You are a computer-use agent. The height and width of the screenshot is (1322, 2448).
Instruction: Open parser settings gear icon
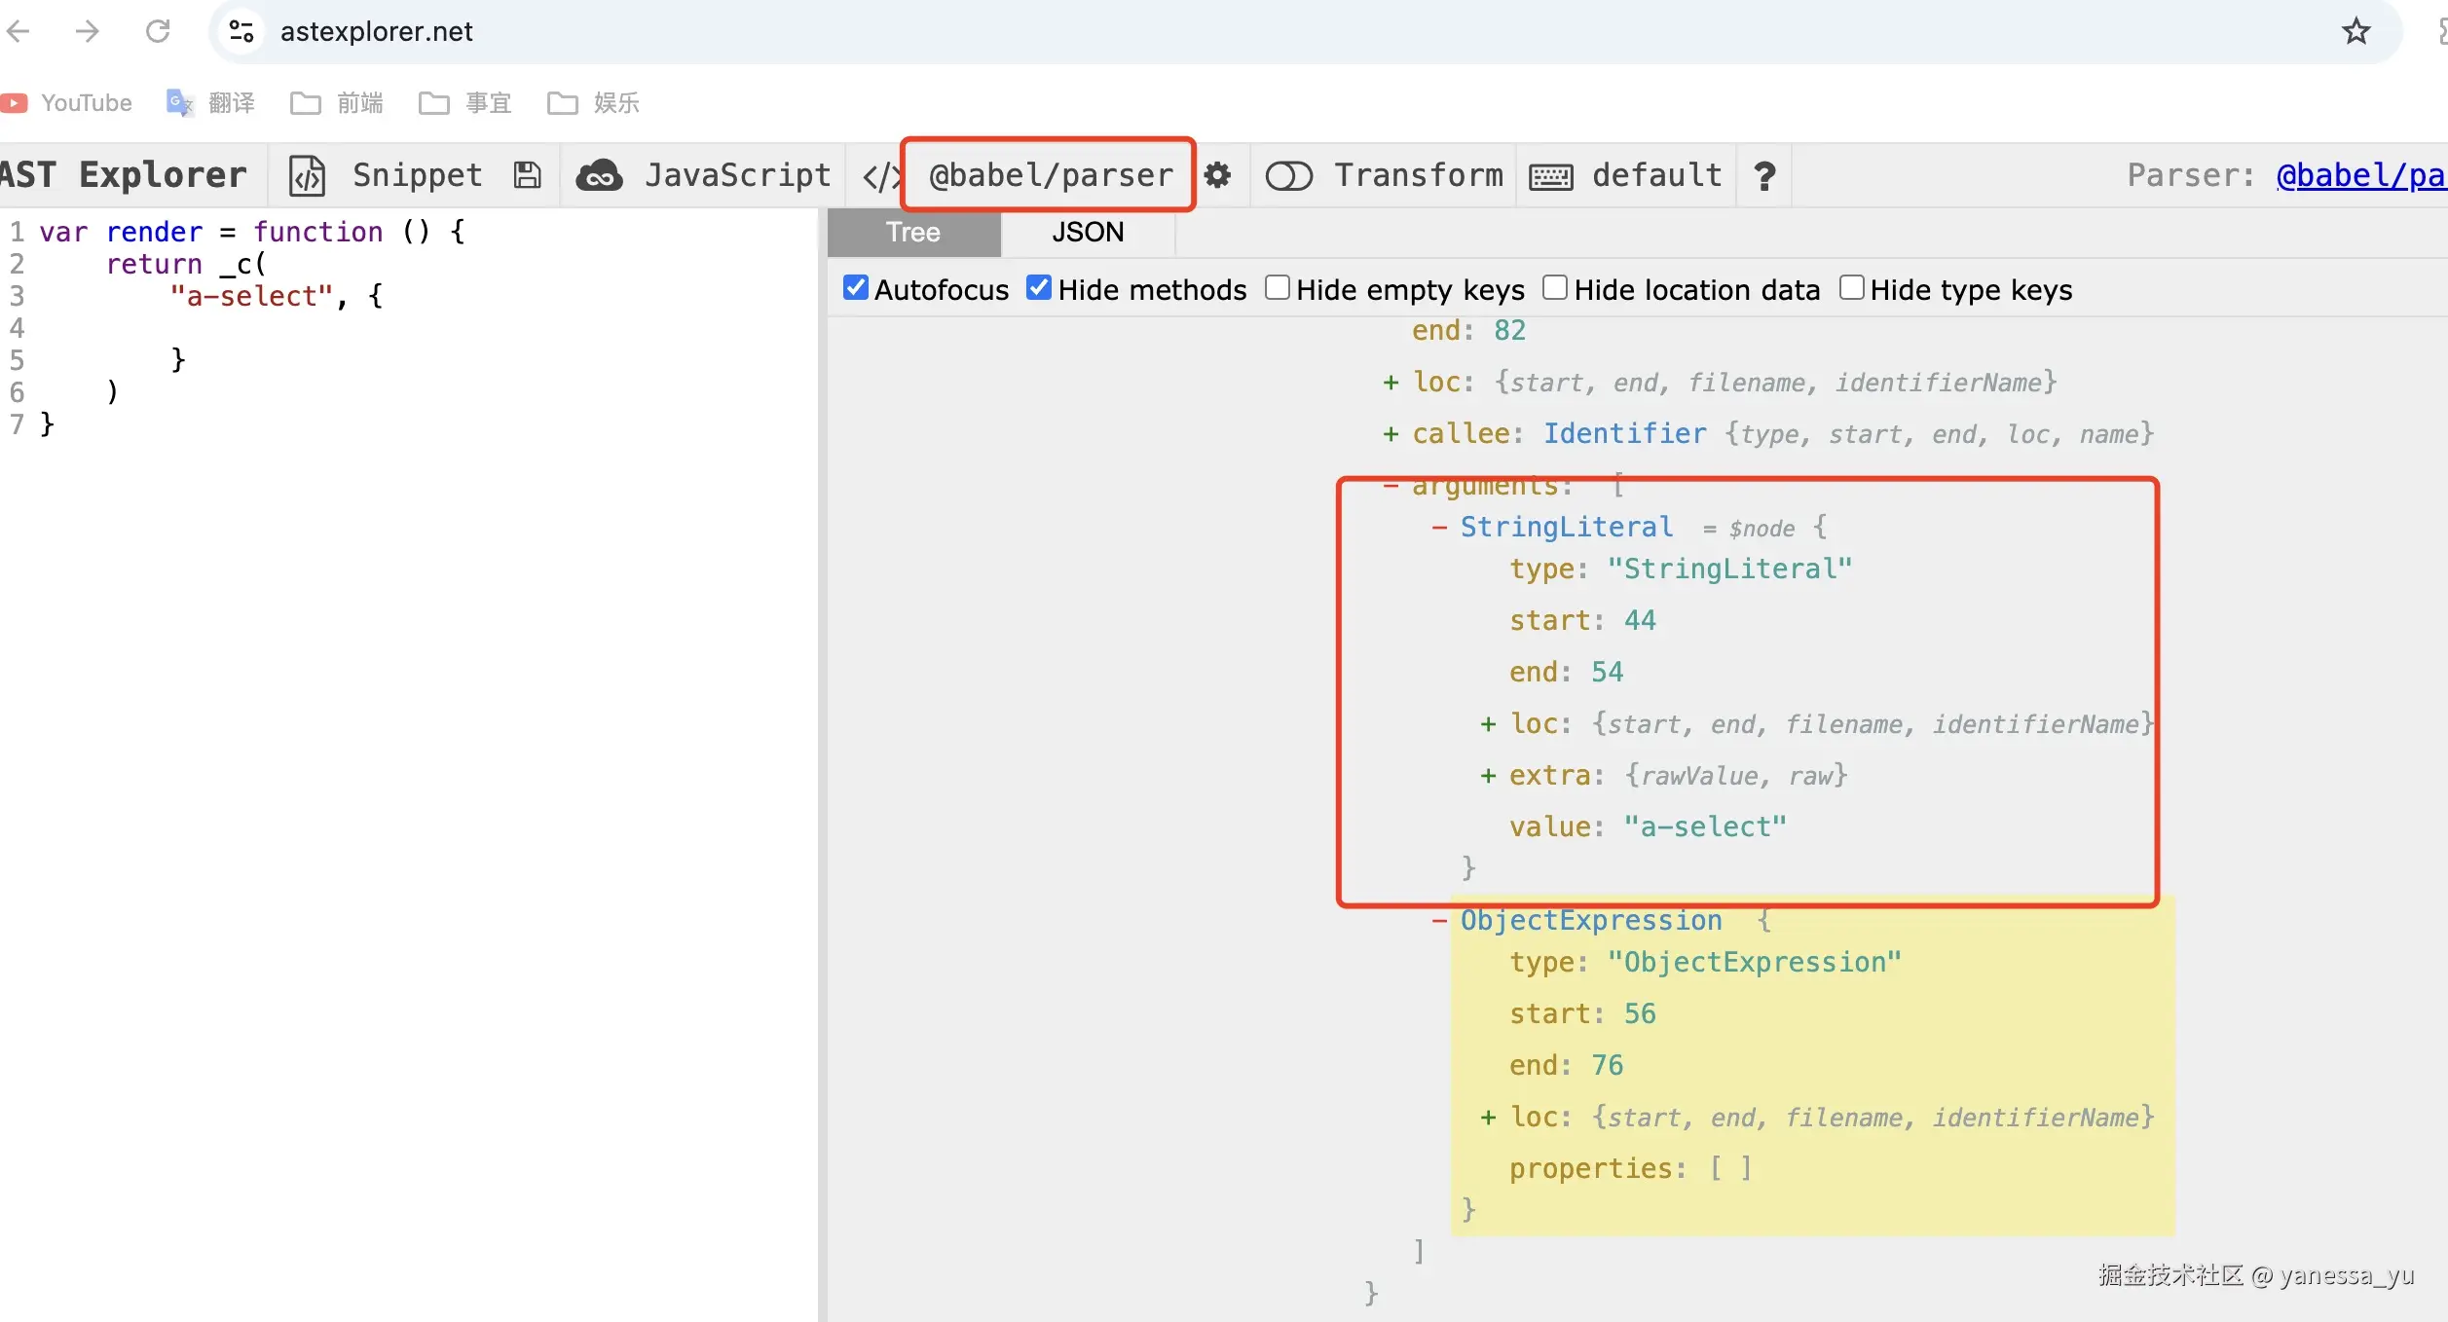click(x=1217, y=175)
